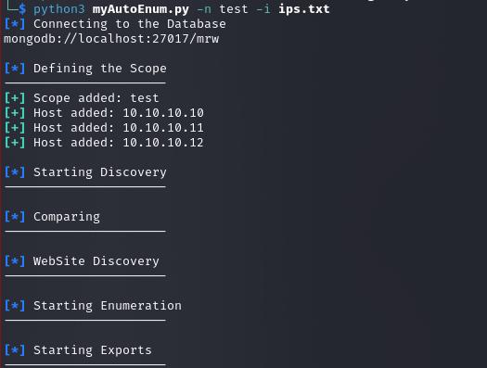Select the Host added 10.10.10.10 line
487x368 pixels.
tap(104, 113)
